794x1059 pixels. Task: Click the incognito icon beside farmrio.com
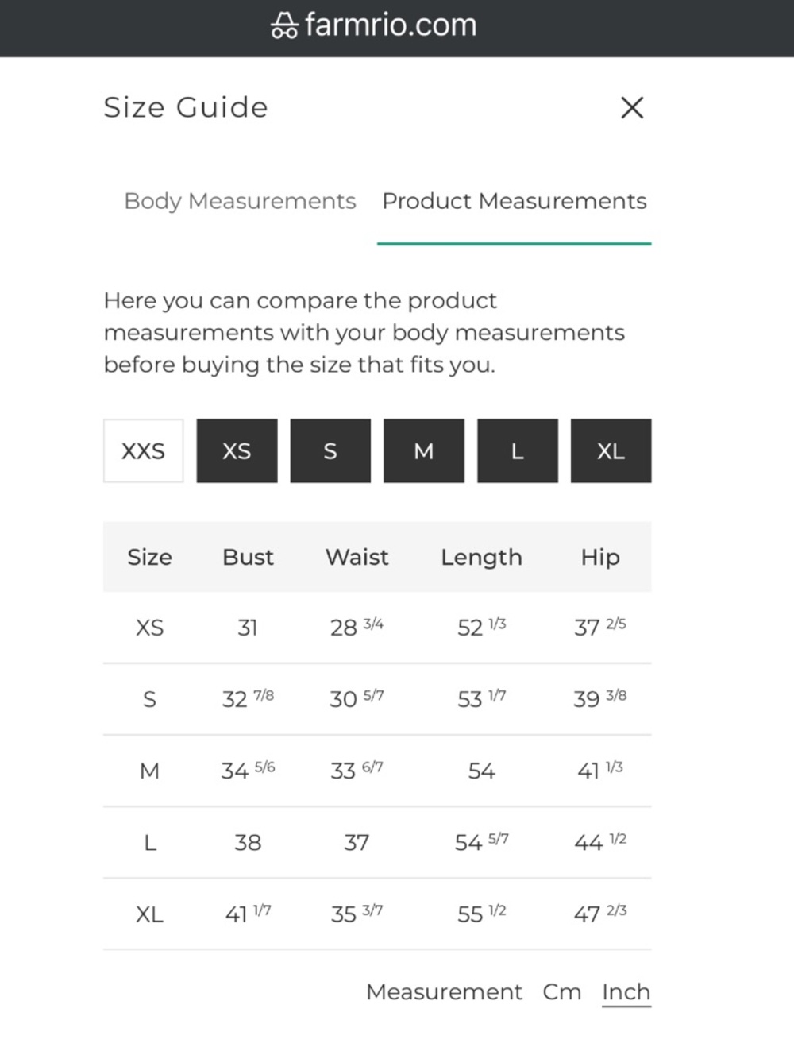point(284,26)
